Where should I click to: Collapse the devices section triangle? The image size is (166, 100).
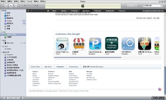(2, 40)
